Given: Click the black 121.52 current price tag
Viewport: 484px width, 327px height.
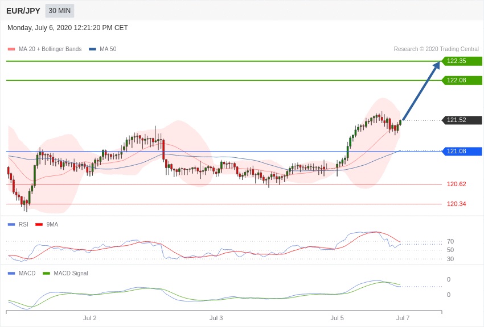Looking at the screenshot, I should pyautogui.click(x=462, y=120).
